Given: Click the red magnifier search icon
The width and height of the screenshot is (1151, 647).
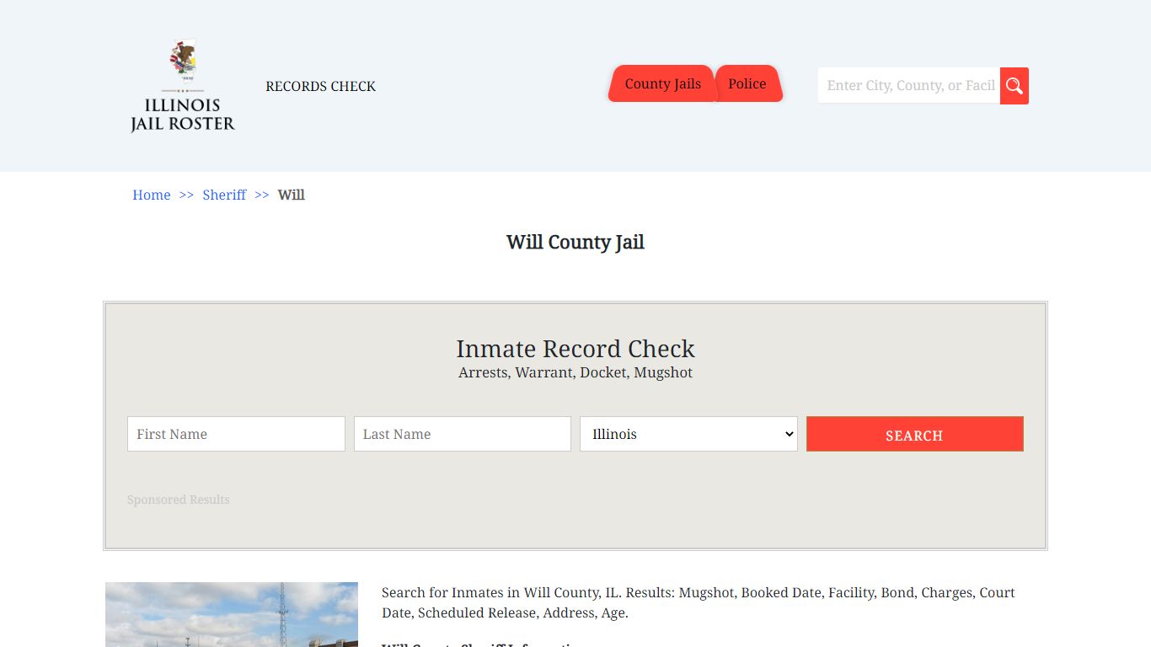Looking at the screenshot, I should click(1014, 86).
